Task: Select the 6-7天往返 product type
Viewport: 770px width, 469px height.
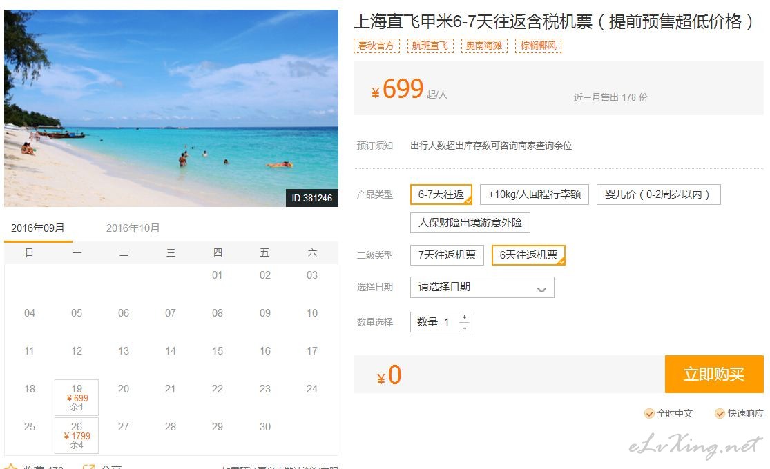Action: pos(441,194)
